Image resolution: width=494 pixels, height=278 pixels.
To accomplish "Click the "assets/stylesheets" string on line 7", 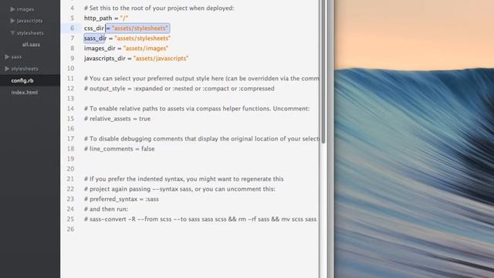I will pos(142,39).
